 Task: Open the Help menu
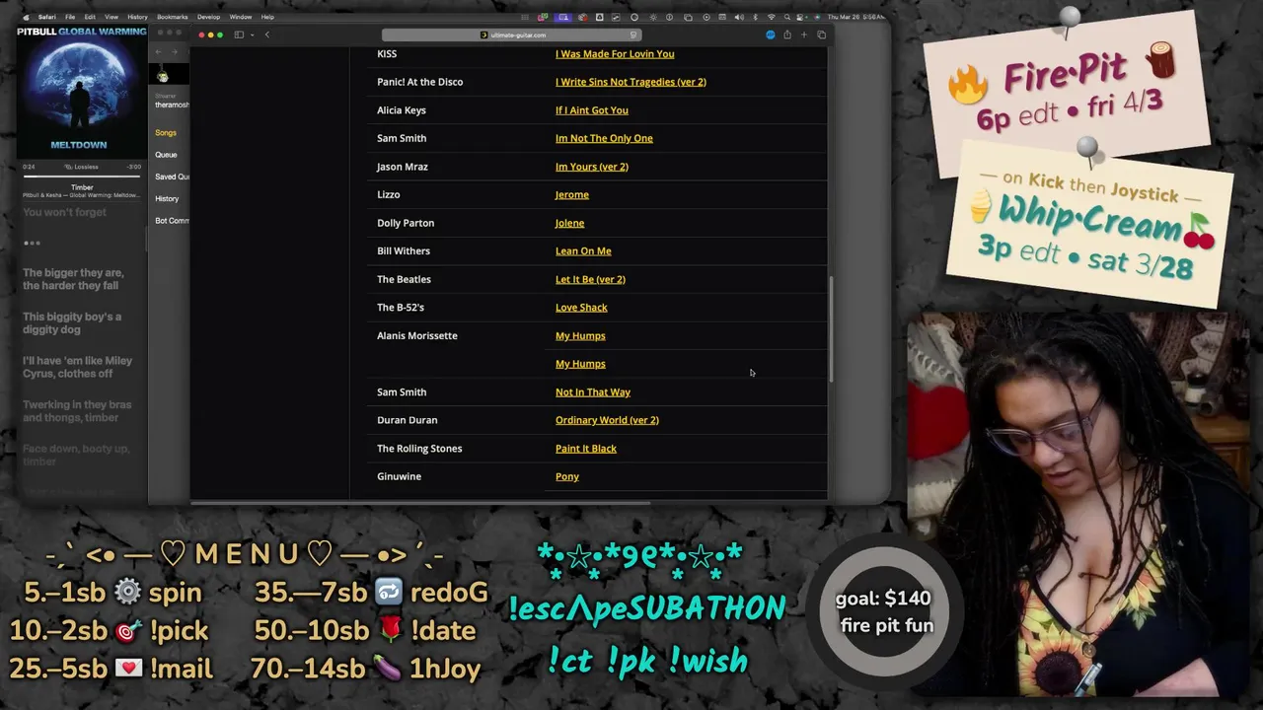coord(267,17)
